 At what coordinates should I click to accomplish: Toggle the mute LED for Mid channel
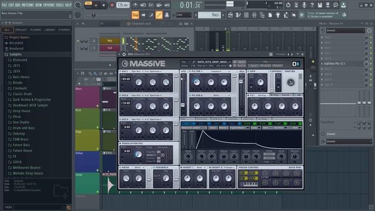pyautogui.click(x=78, y=41)
